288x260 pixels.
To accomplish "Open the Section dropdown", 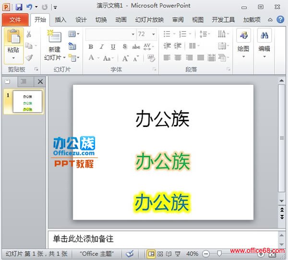I will click(x=73, y=58).
